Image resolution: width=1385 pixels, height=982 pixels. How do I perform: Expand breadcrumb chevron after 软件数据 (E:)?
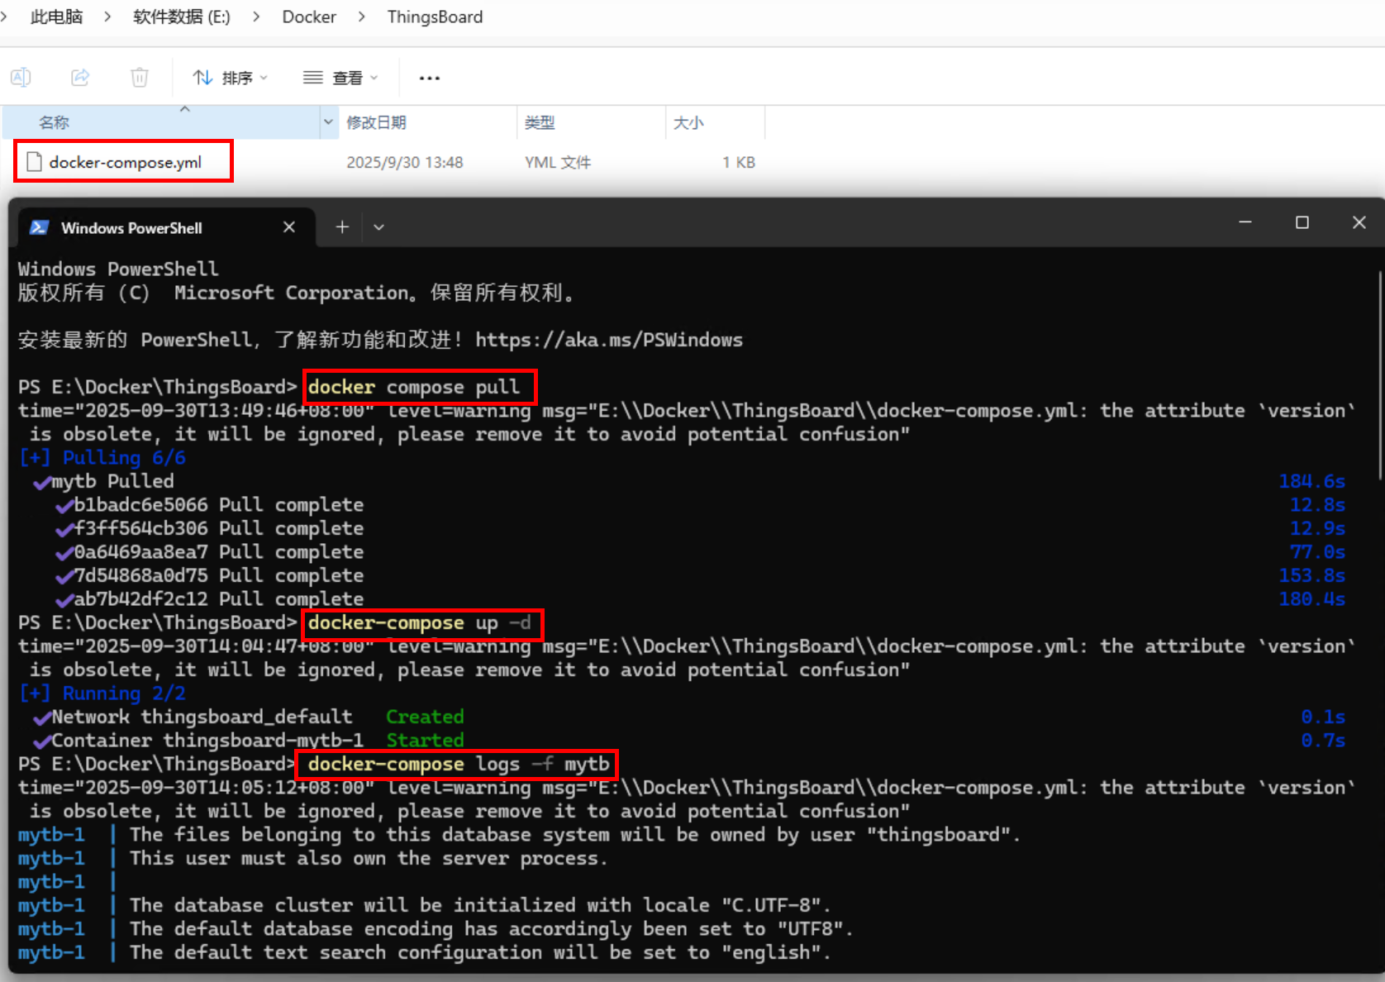(256, 17)
